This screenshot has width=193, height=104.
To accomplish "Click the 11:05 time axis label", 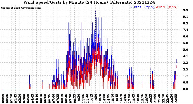I will [83, 98].
